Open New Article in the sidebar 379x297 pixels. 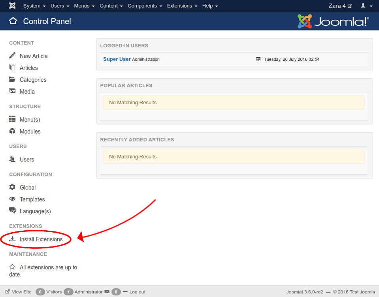click(34, 56)
